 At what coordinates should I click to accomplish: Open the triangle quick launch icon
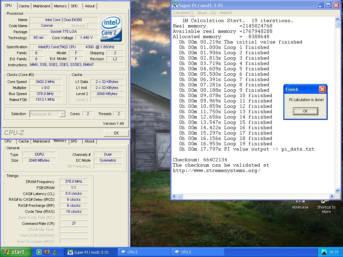coord(55,252)
